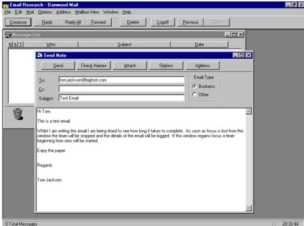Maximize the Message List window
The height and width of the screenshot is (226, 304).
pyautogui.click(x=234, y=35)
